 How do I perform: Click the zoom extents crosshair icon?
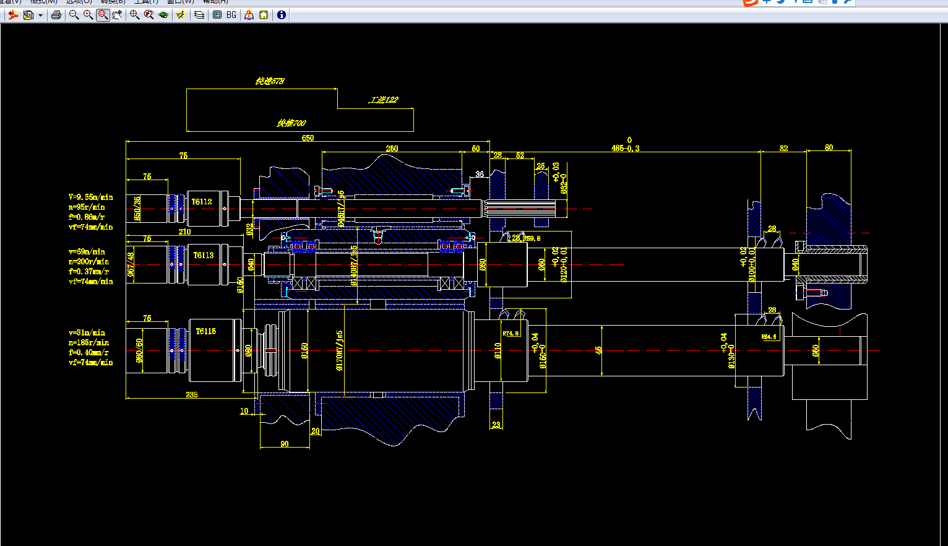(x=134, y=15)
